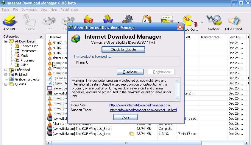Select the Queues tree item
The height and width of the screenshot is (145, 251).
pos(18,84)
